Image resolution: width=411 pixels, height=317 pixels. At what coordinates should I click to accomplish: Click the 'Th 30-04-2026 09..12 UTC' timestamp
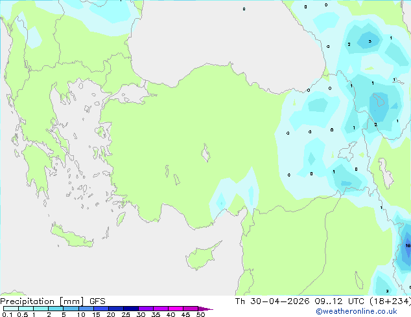(300, 301)
